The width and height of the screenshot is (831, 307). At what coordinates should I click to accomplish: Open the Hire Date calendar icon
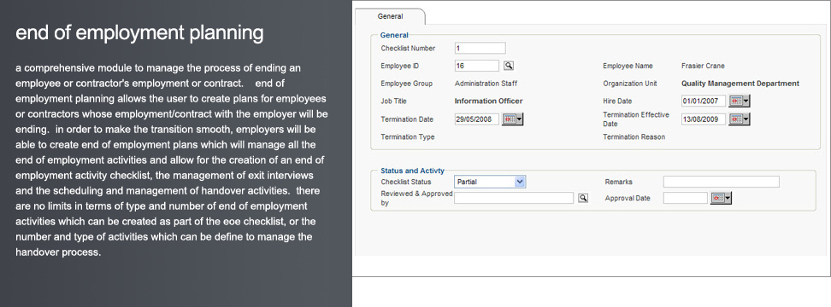click(x=735, y=101)
